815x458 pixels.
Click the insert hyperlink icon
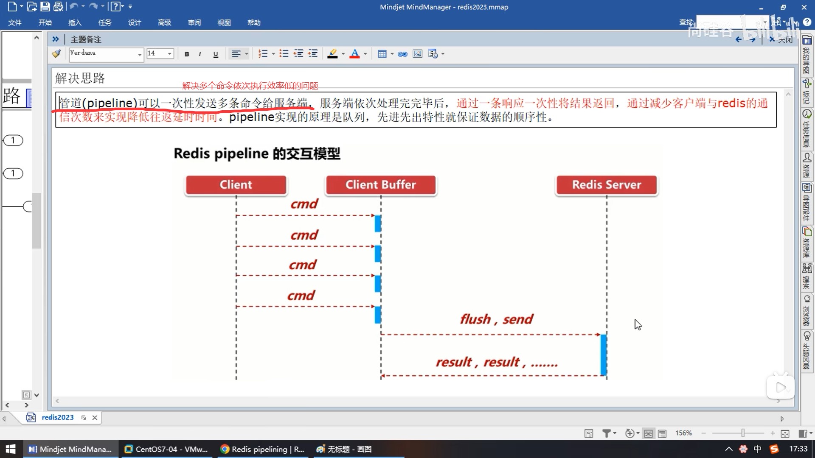(402, 54)
